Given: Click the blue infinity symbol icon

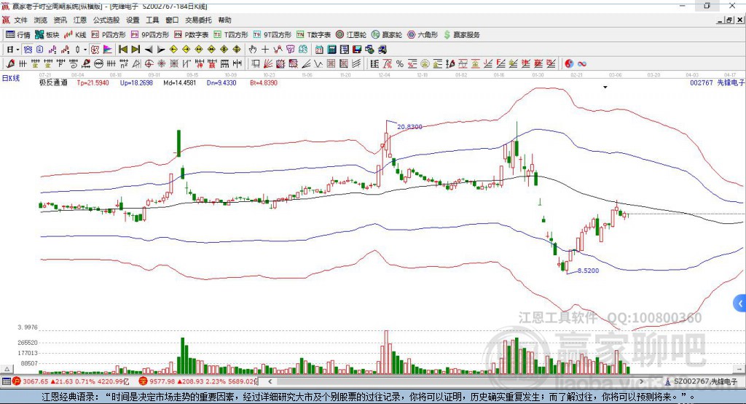Looking at the screenshot, I should pos(582,63).
